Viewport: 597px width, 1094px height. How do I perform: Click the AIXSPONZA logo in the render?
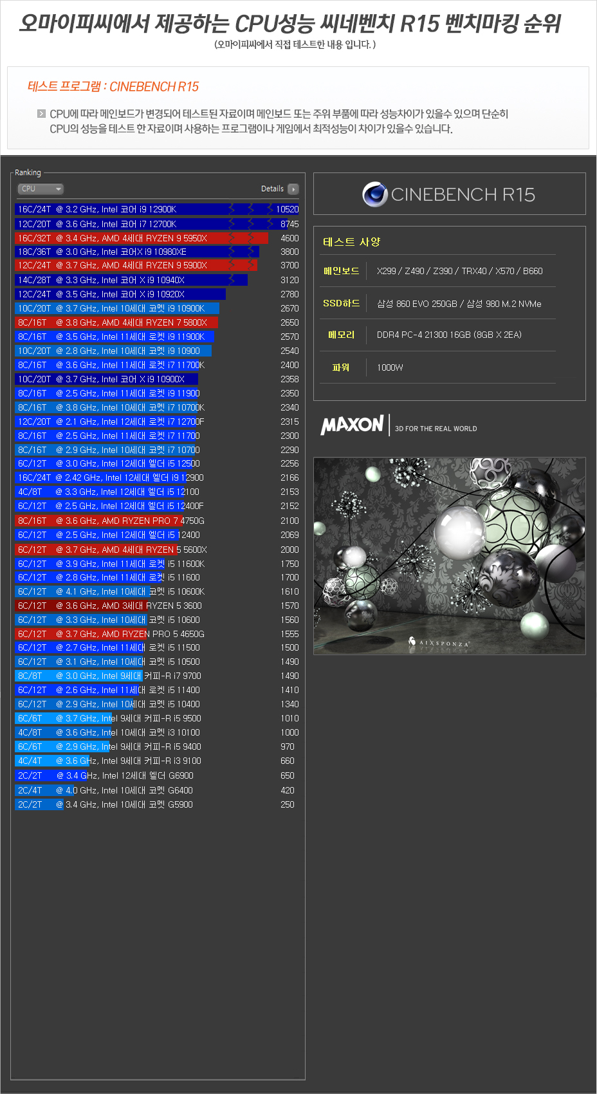[439, 642]
